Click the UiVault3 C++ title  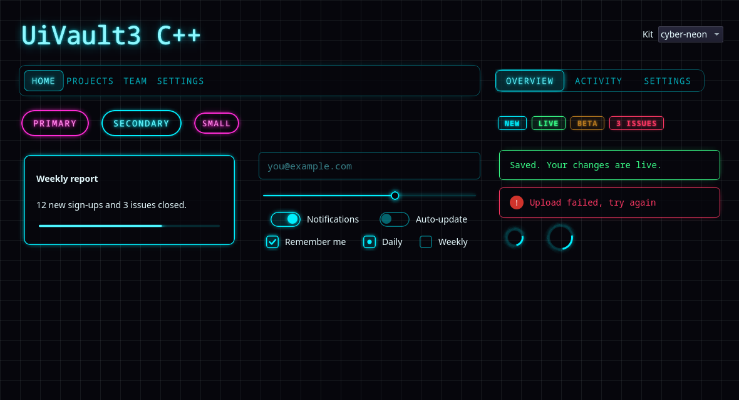(x=111, y=35)
